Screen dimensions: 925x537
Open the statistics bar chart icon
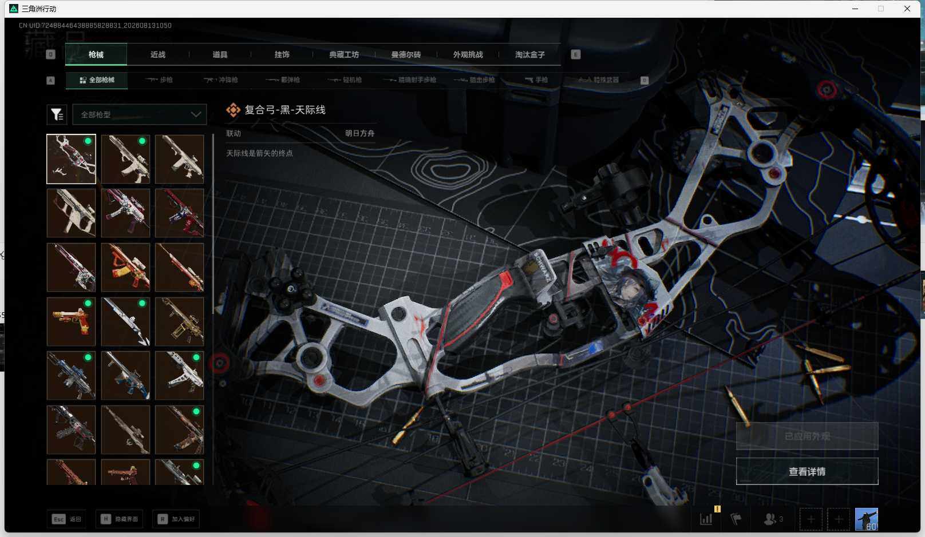tap(706, 519)
